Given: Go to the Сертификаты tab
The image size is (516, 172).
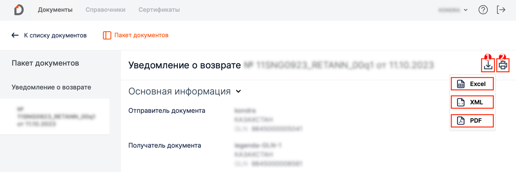Looking at the screenshot, I should tap(159, 10).
